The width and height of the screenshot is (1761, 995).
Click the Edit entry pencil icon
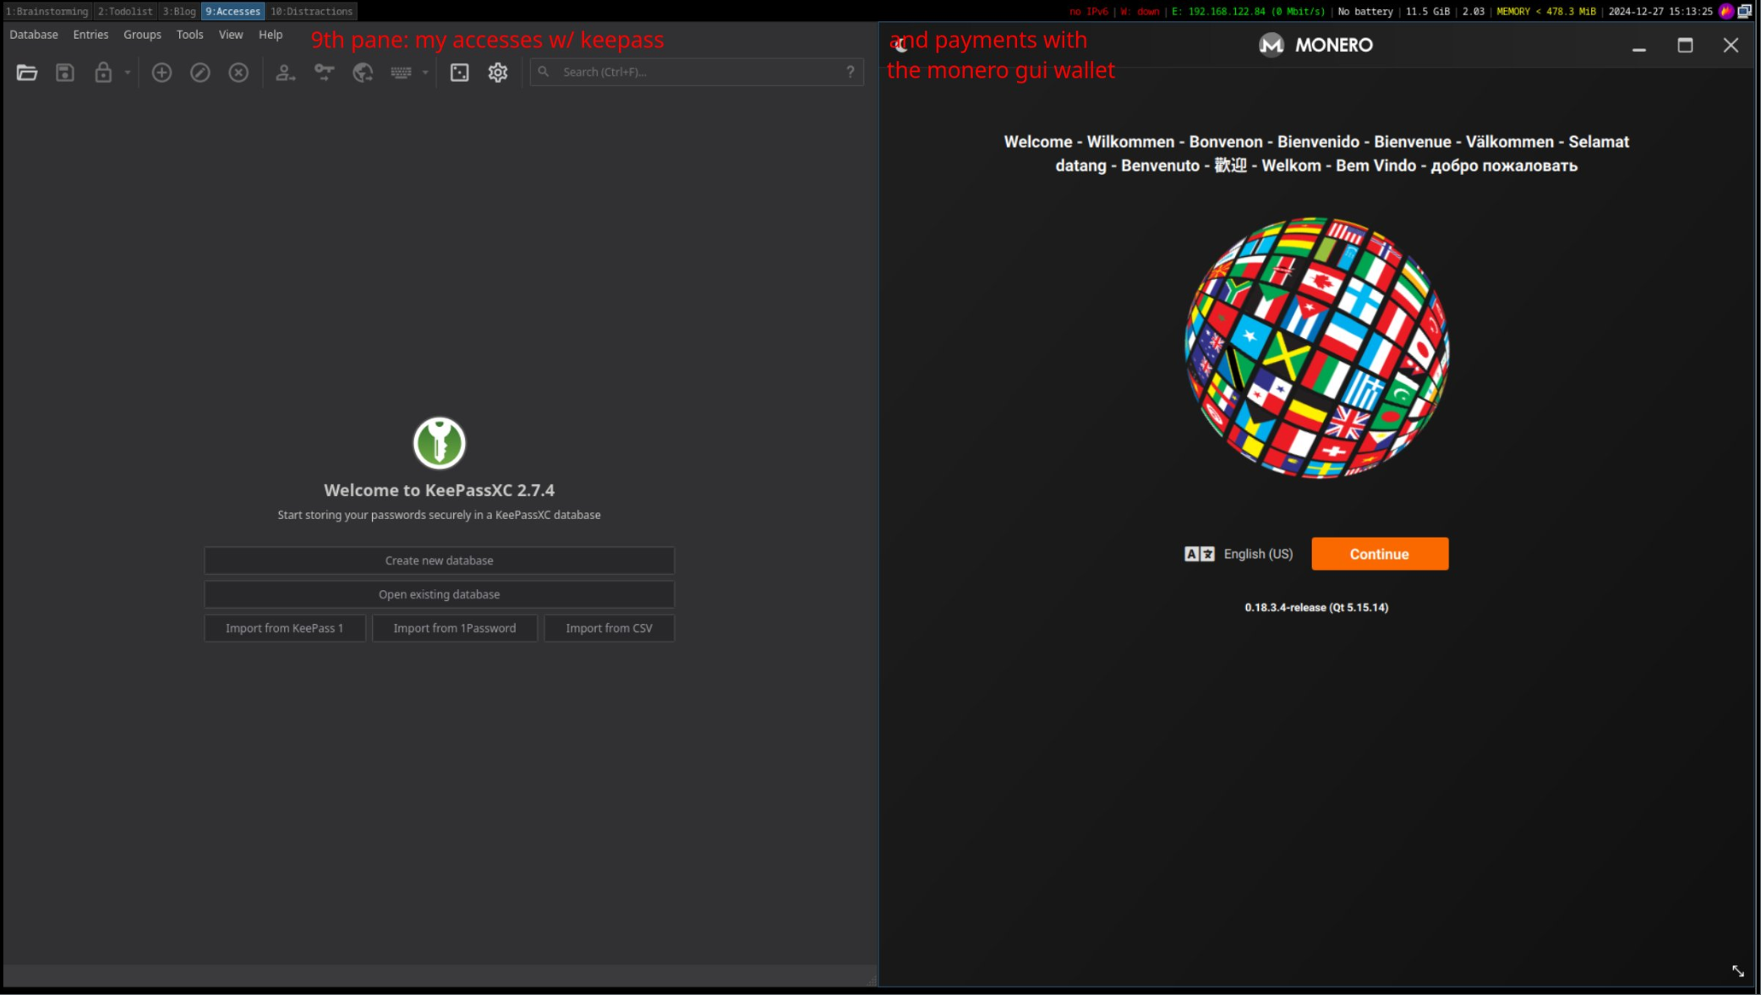pyautogui.click(x=200, y=73)
